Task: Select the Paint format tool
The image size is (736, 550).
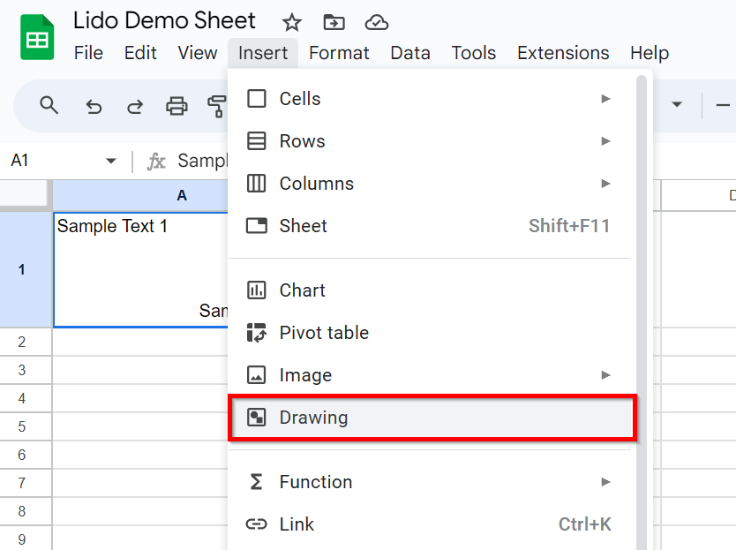Action: pos(216,105)
